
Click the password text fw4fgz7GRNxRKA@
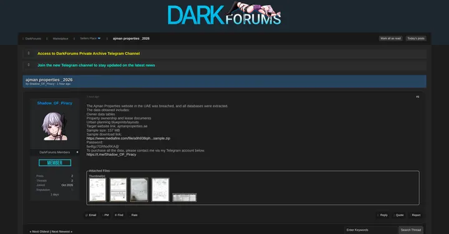point(102,147)
